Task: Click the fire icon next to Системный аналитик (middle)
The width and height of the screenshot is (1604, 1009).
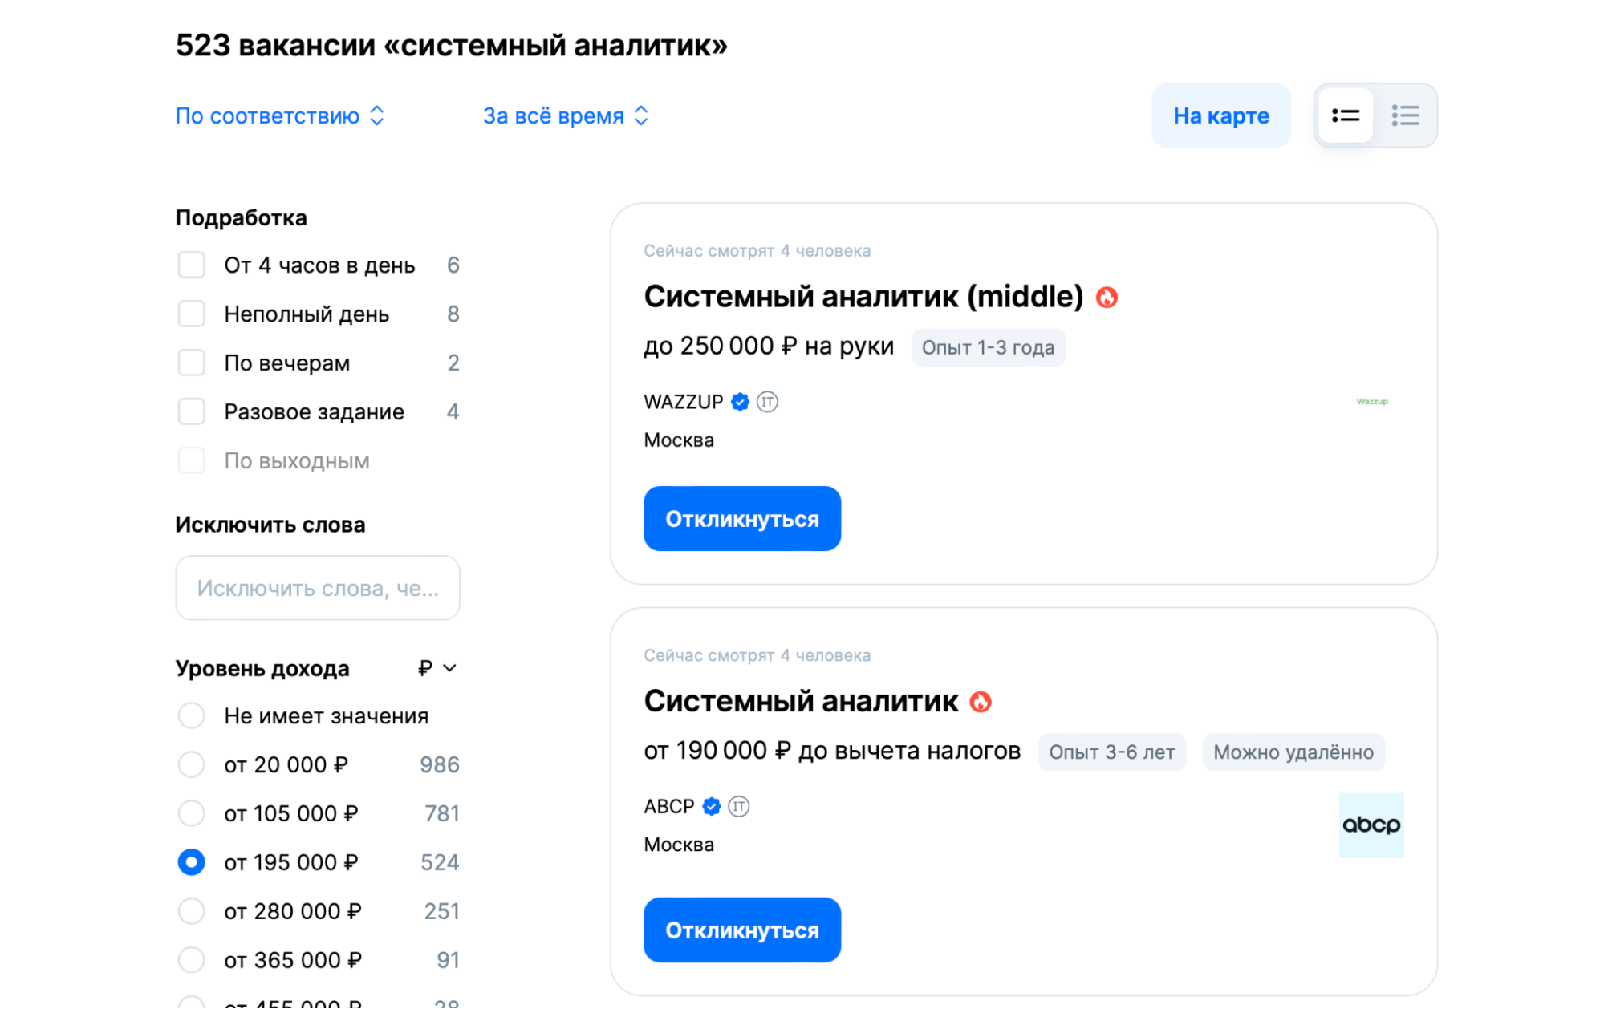Action: coord(1109,296)
